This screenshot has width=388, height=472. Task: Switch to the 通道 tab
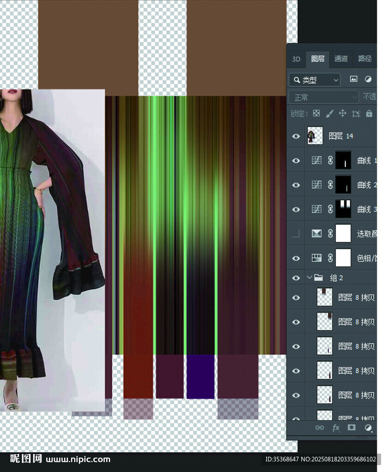coord(341,59)
